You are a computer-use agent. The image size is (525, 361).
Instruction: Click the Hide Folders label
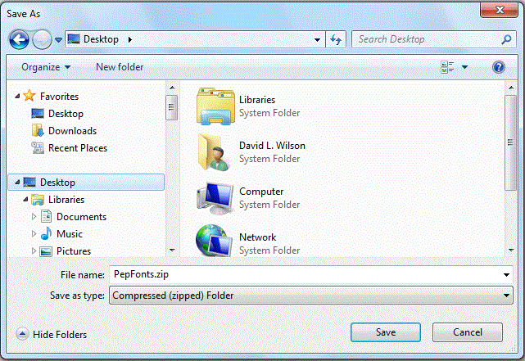pyautogui.click(x=60, y=335)
